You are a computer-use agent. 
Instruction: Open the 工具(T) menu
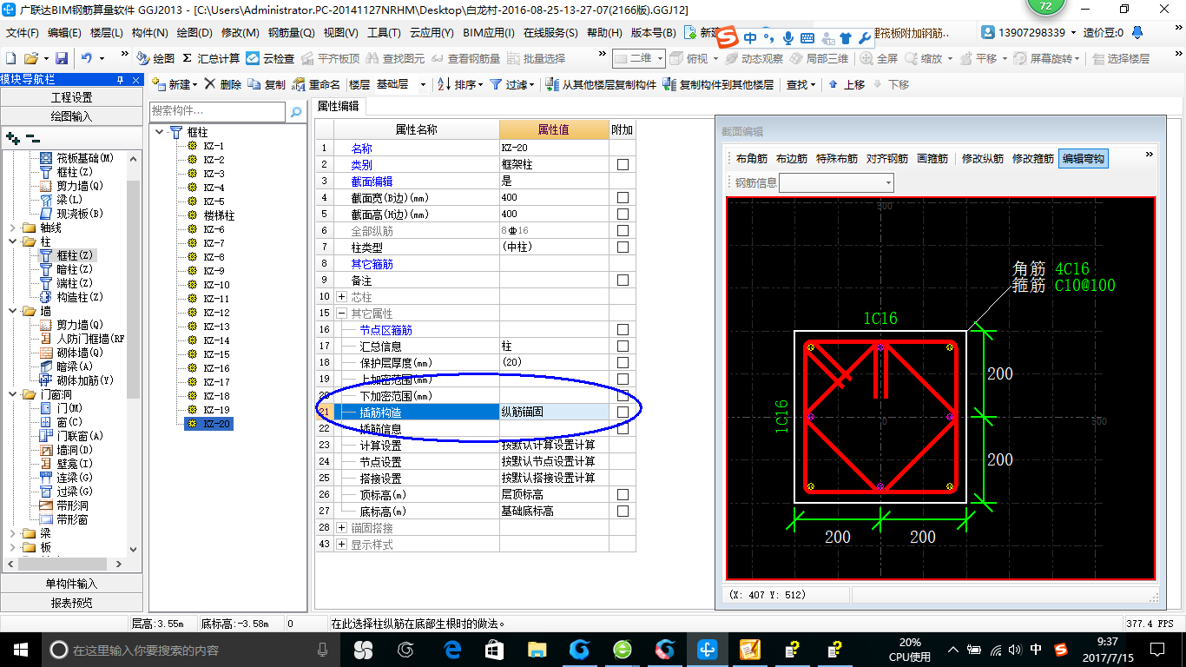384,33
